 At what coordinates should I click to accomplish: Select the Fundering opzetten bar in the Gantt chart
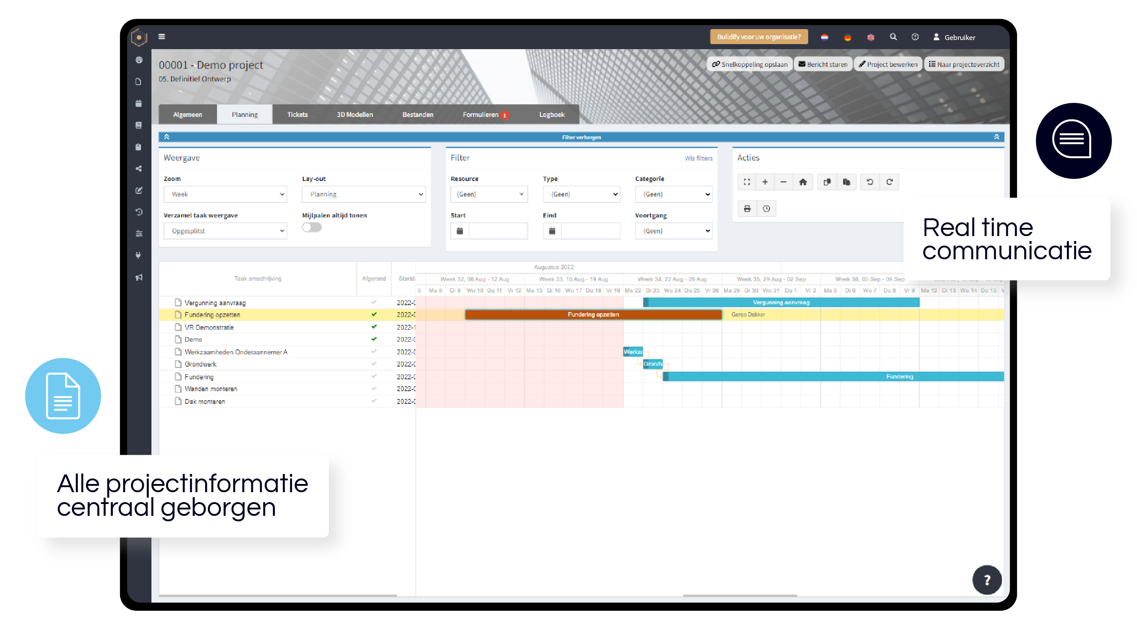593,314
